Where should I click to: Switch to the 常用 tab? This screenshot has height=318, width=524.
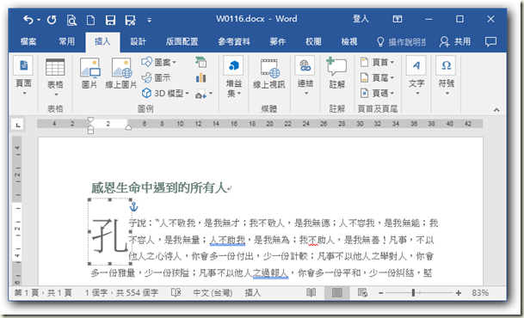[x=67, y=42]
